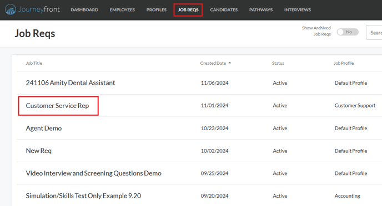Open 241106 Amity Dental Assistant req

pos(71,83)
